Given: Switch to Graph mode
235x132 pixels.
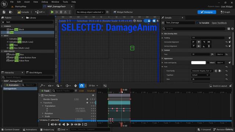Looking at the screenshot, I should [x=225, y=12].
